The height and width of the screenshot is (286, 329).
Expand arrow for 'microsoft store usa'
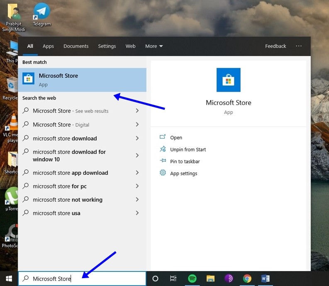pyautogui.click(x=137, y=213)
